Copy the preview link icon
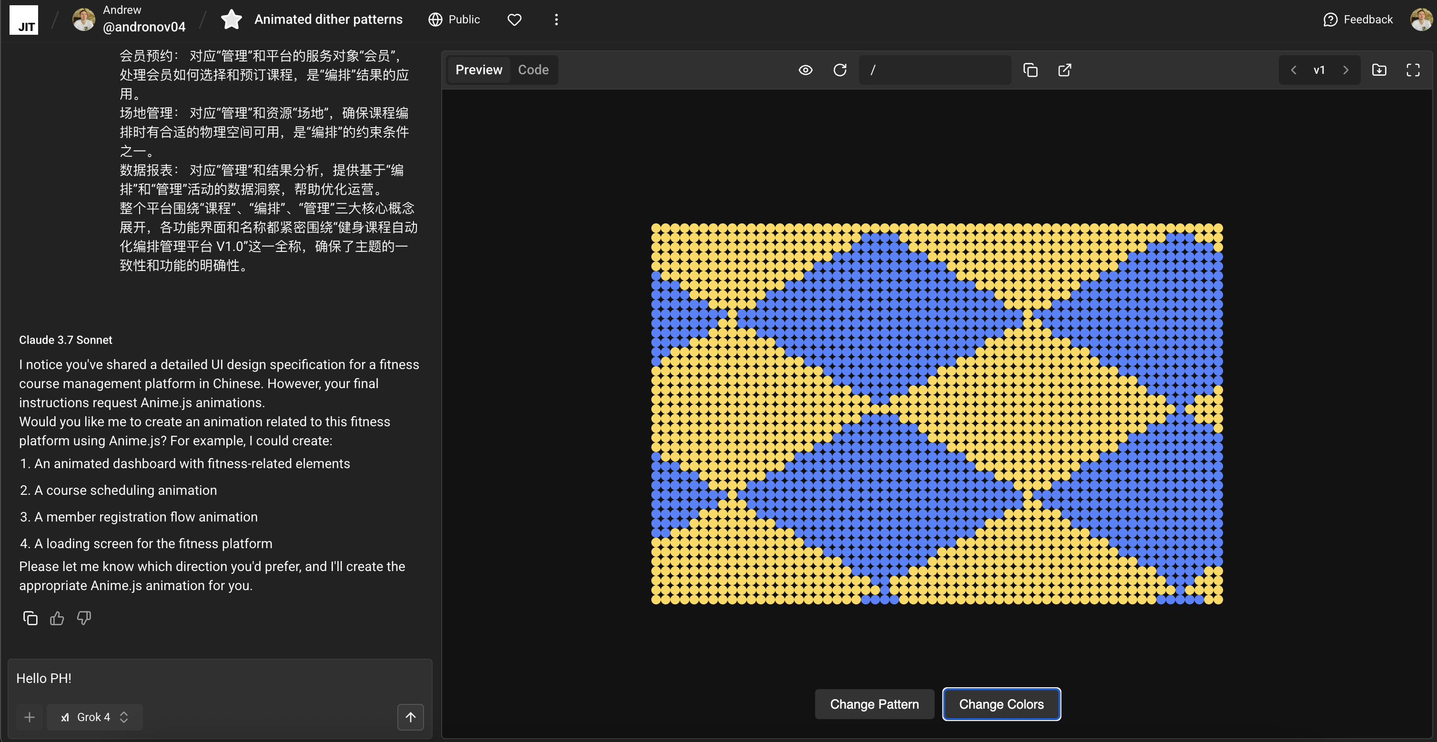Image resolution: width=1437 pixels, height=742 pixels. pos(1030,70)
